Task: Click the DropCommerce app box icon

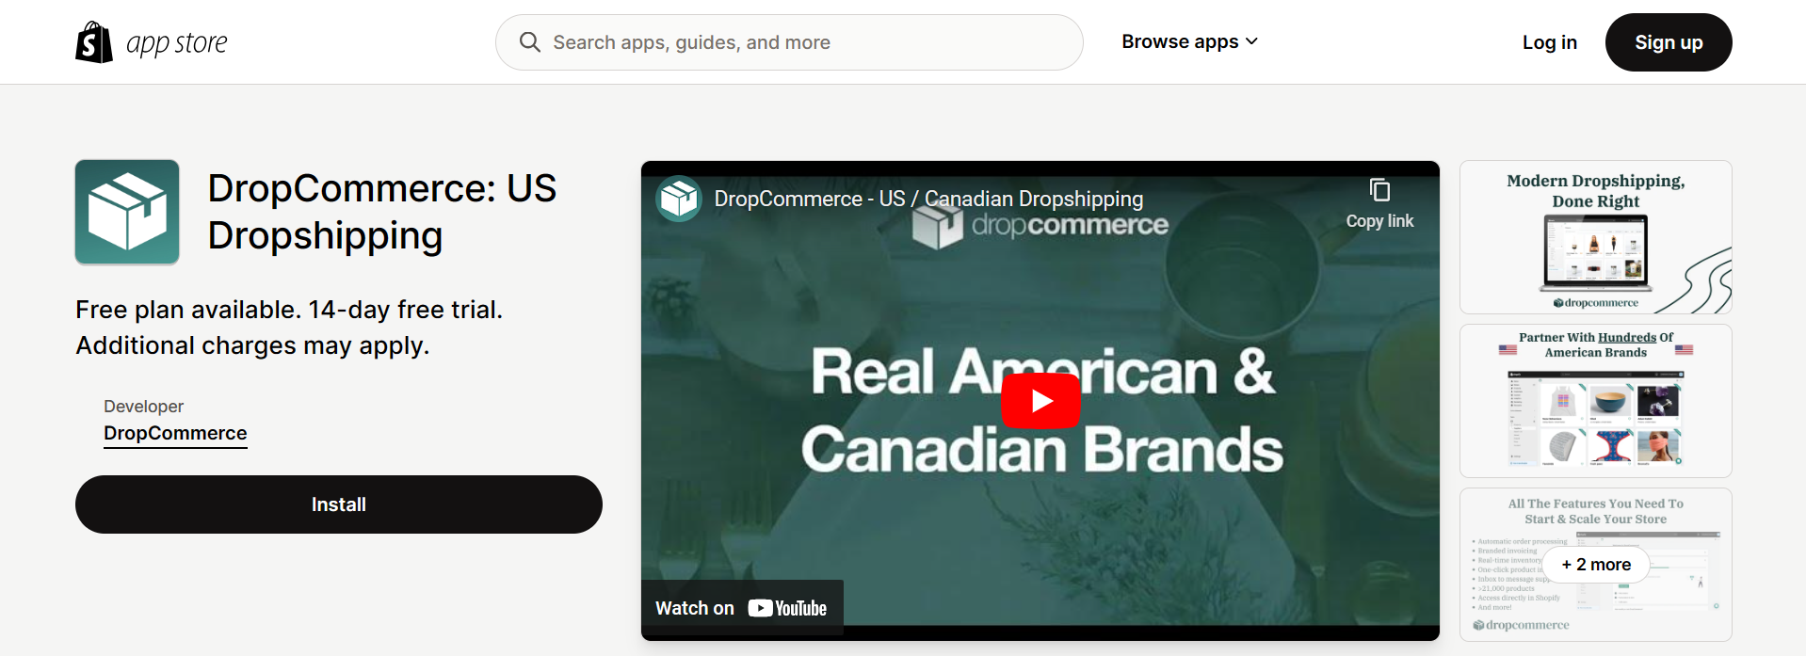Action: pyautogui.click(x=127, y=212)
